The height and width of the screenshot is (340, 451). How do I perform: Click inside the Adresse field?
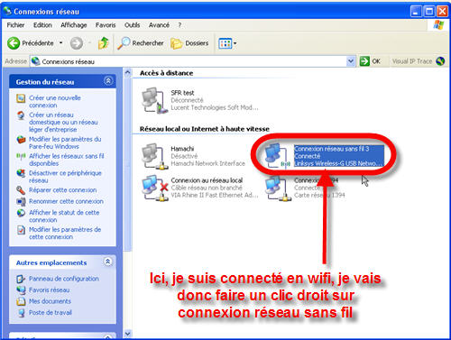pyautogui.click(x=191, y=61)
